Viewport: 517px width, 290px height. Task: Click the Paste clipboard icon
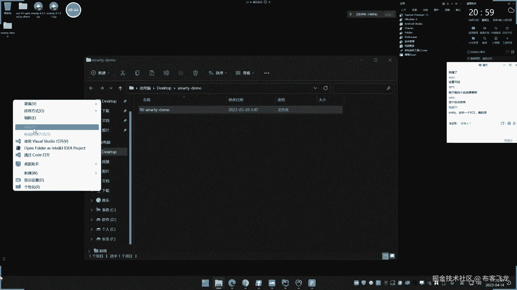(152, 73)
